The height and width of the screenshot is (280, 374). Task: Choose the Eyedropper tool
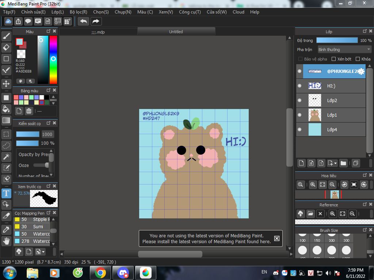[6, 229]
